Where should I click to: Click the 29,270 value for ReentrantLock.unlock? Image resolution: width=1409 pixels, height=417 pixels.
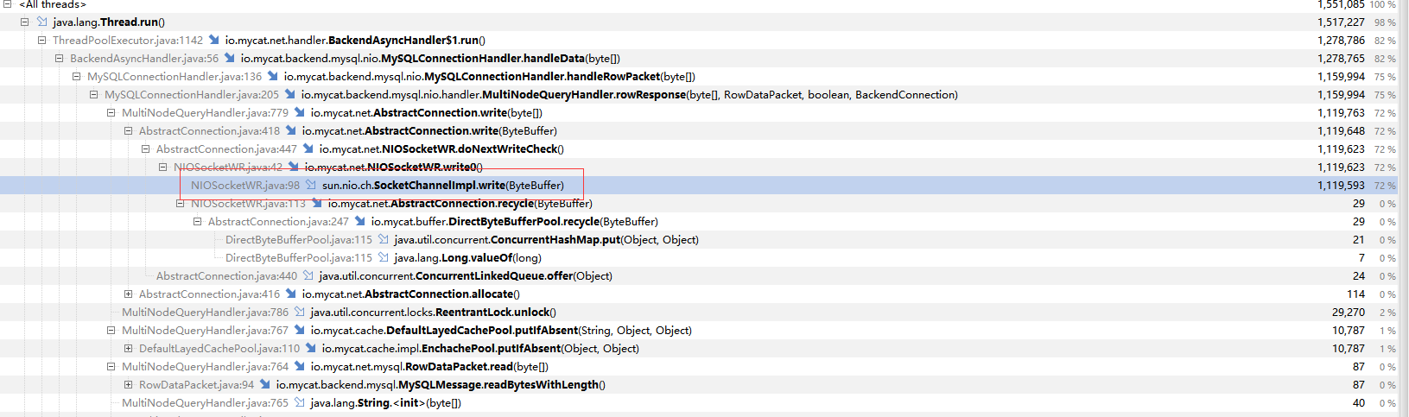click(1349, 313)
